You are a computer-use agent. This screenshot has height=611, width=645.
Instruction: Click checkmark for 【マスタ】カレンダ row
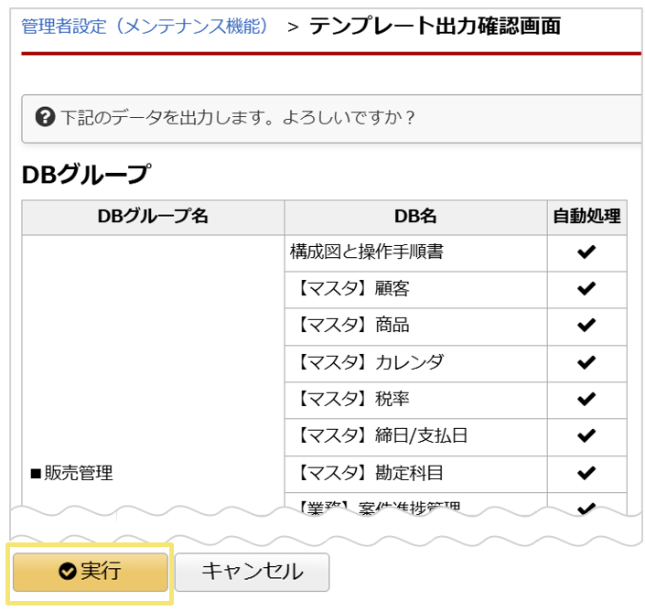[x=586, y=362]
